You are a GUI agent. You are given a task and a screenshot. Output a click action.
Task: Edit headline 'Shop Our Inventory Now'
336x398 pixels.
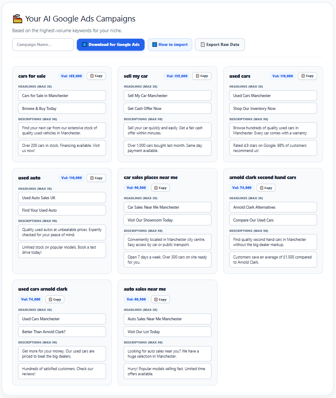click(273, 108)
